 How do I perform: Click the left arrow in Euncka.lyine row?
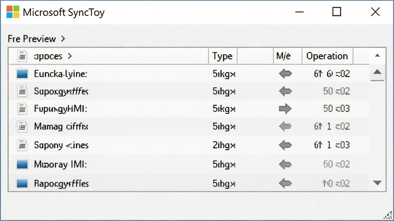(285, 74)
